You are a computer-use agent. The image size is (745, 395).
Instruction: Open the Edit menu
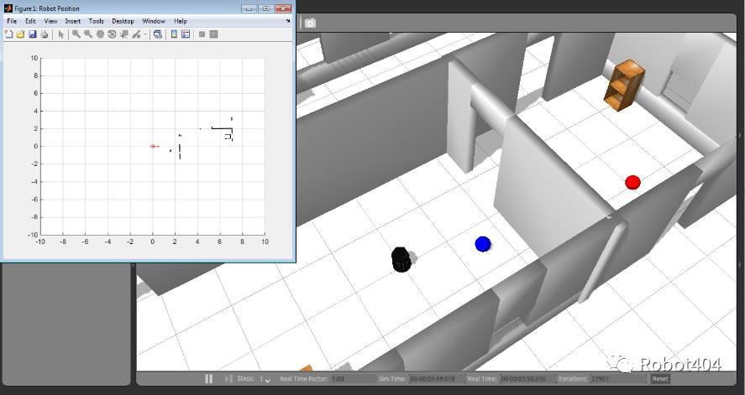(x=30, y=21)
